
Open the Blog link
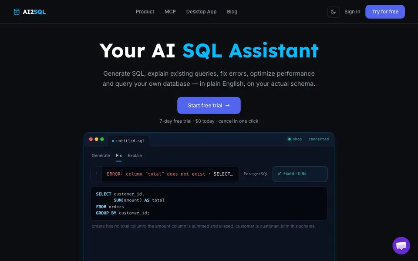tap(232, 12)
